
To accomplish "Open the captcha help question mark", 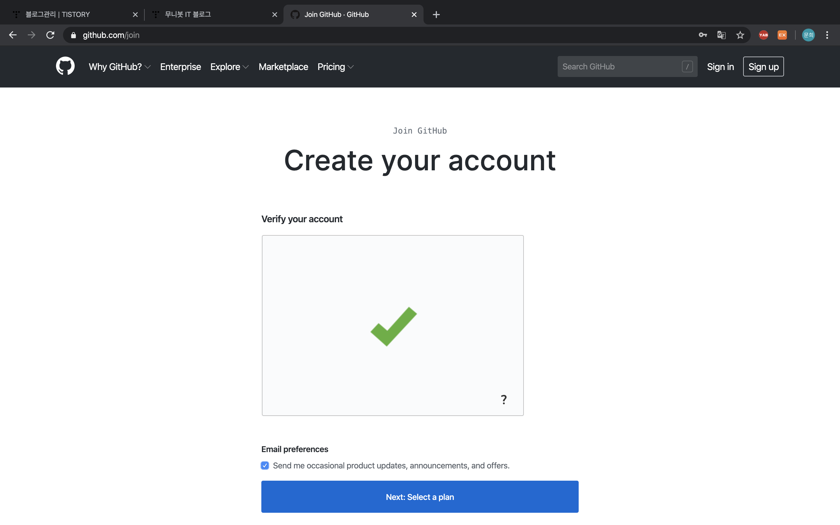I will pos(504,400).
